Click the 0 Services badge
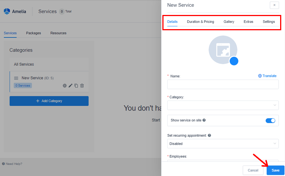This screenshot has height=176, width=285. pos(23,86)
